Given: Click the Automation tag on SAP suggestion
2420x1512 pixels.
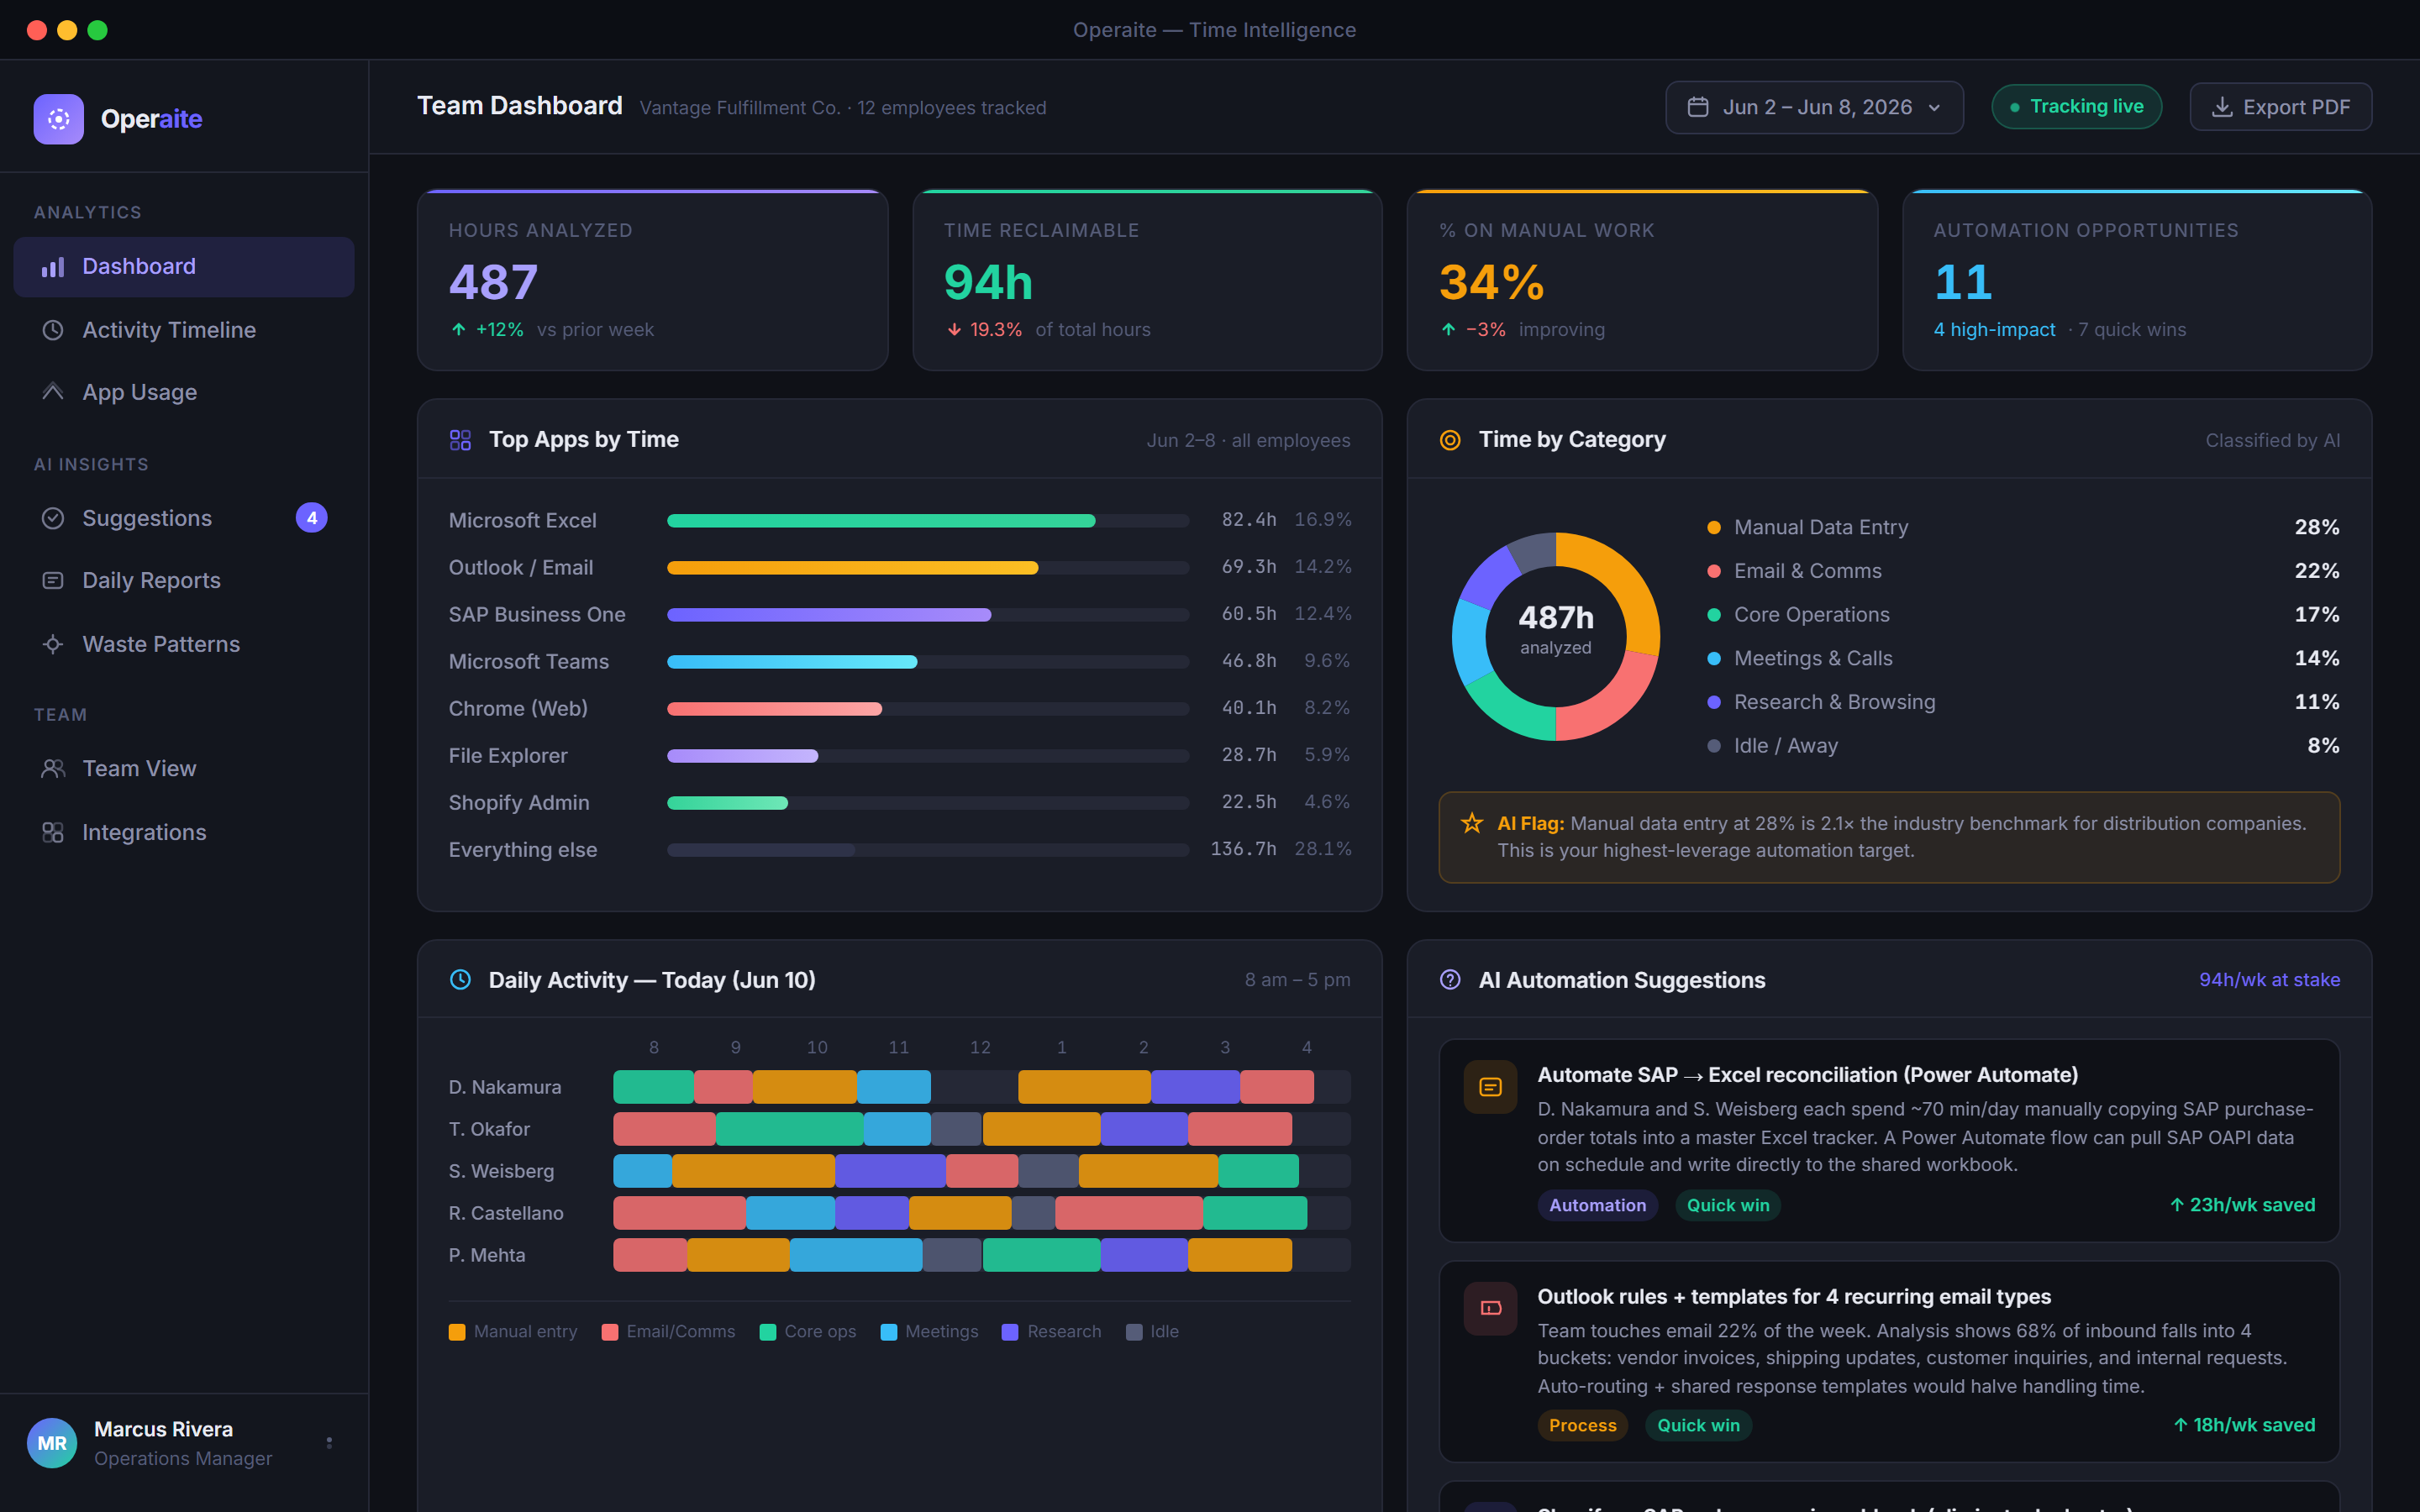Looking at the screenshot, I should point(1597,1205).
